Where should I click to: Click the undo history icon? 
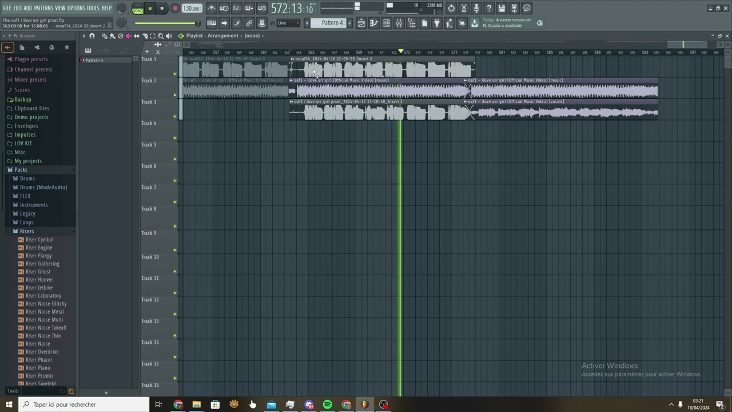pos(451,9)
